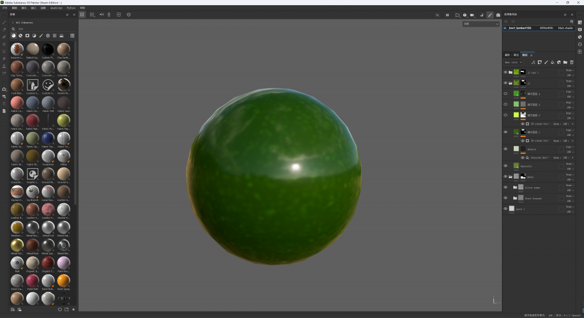
Task: Pause the viewport rendering engine
Action: 447,15
